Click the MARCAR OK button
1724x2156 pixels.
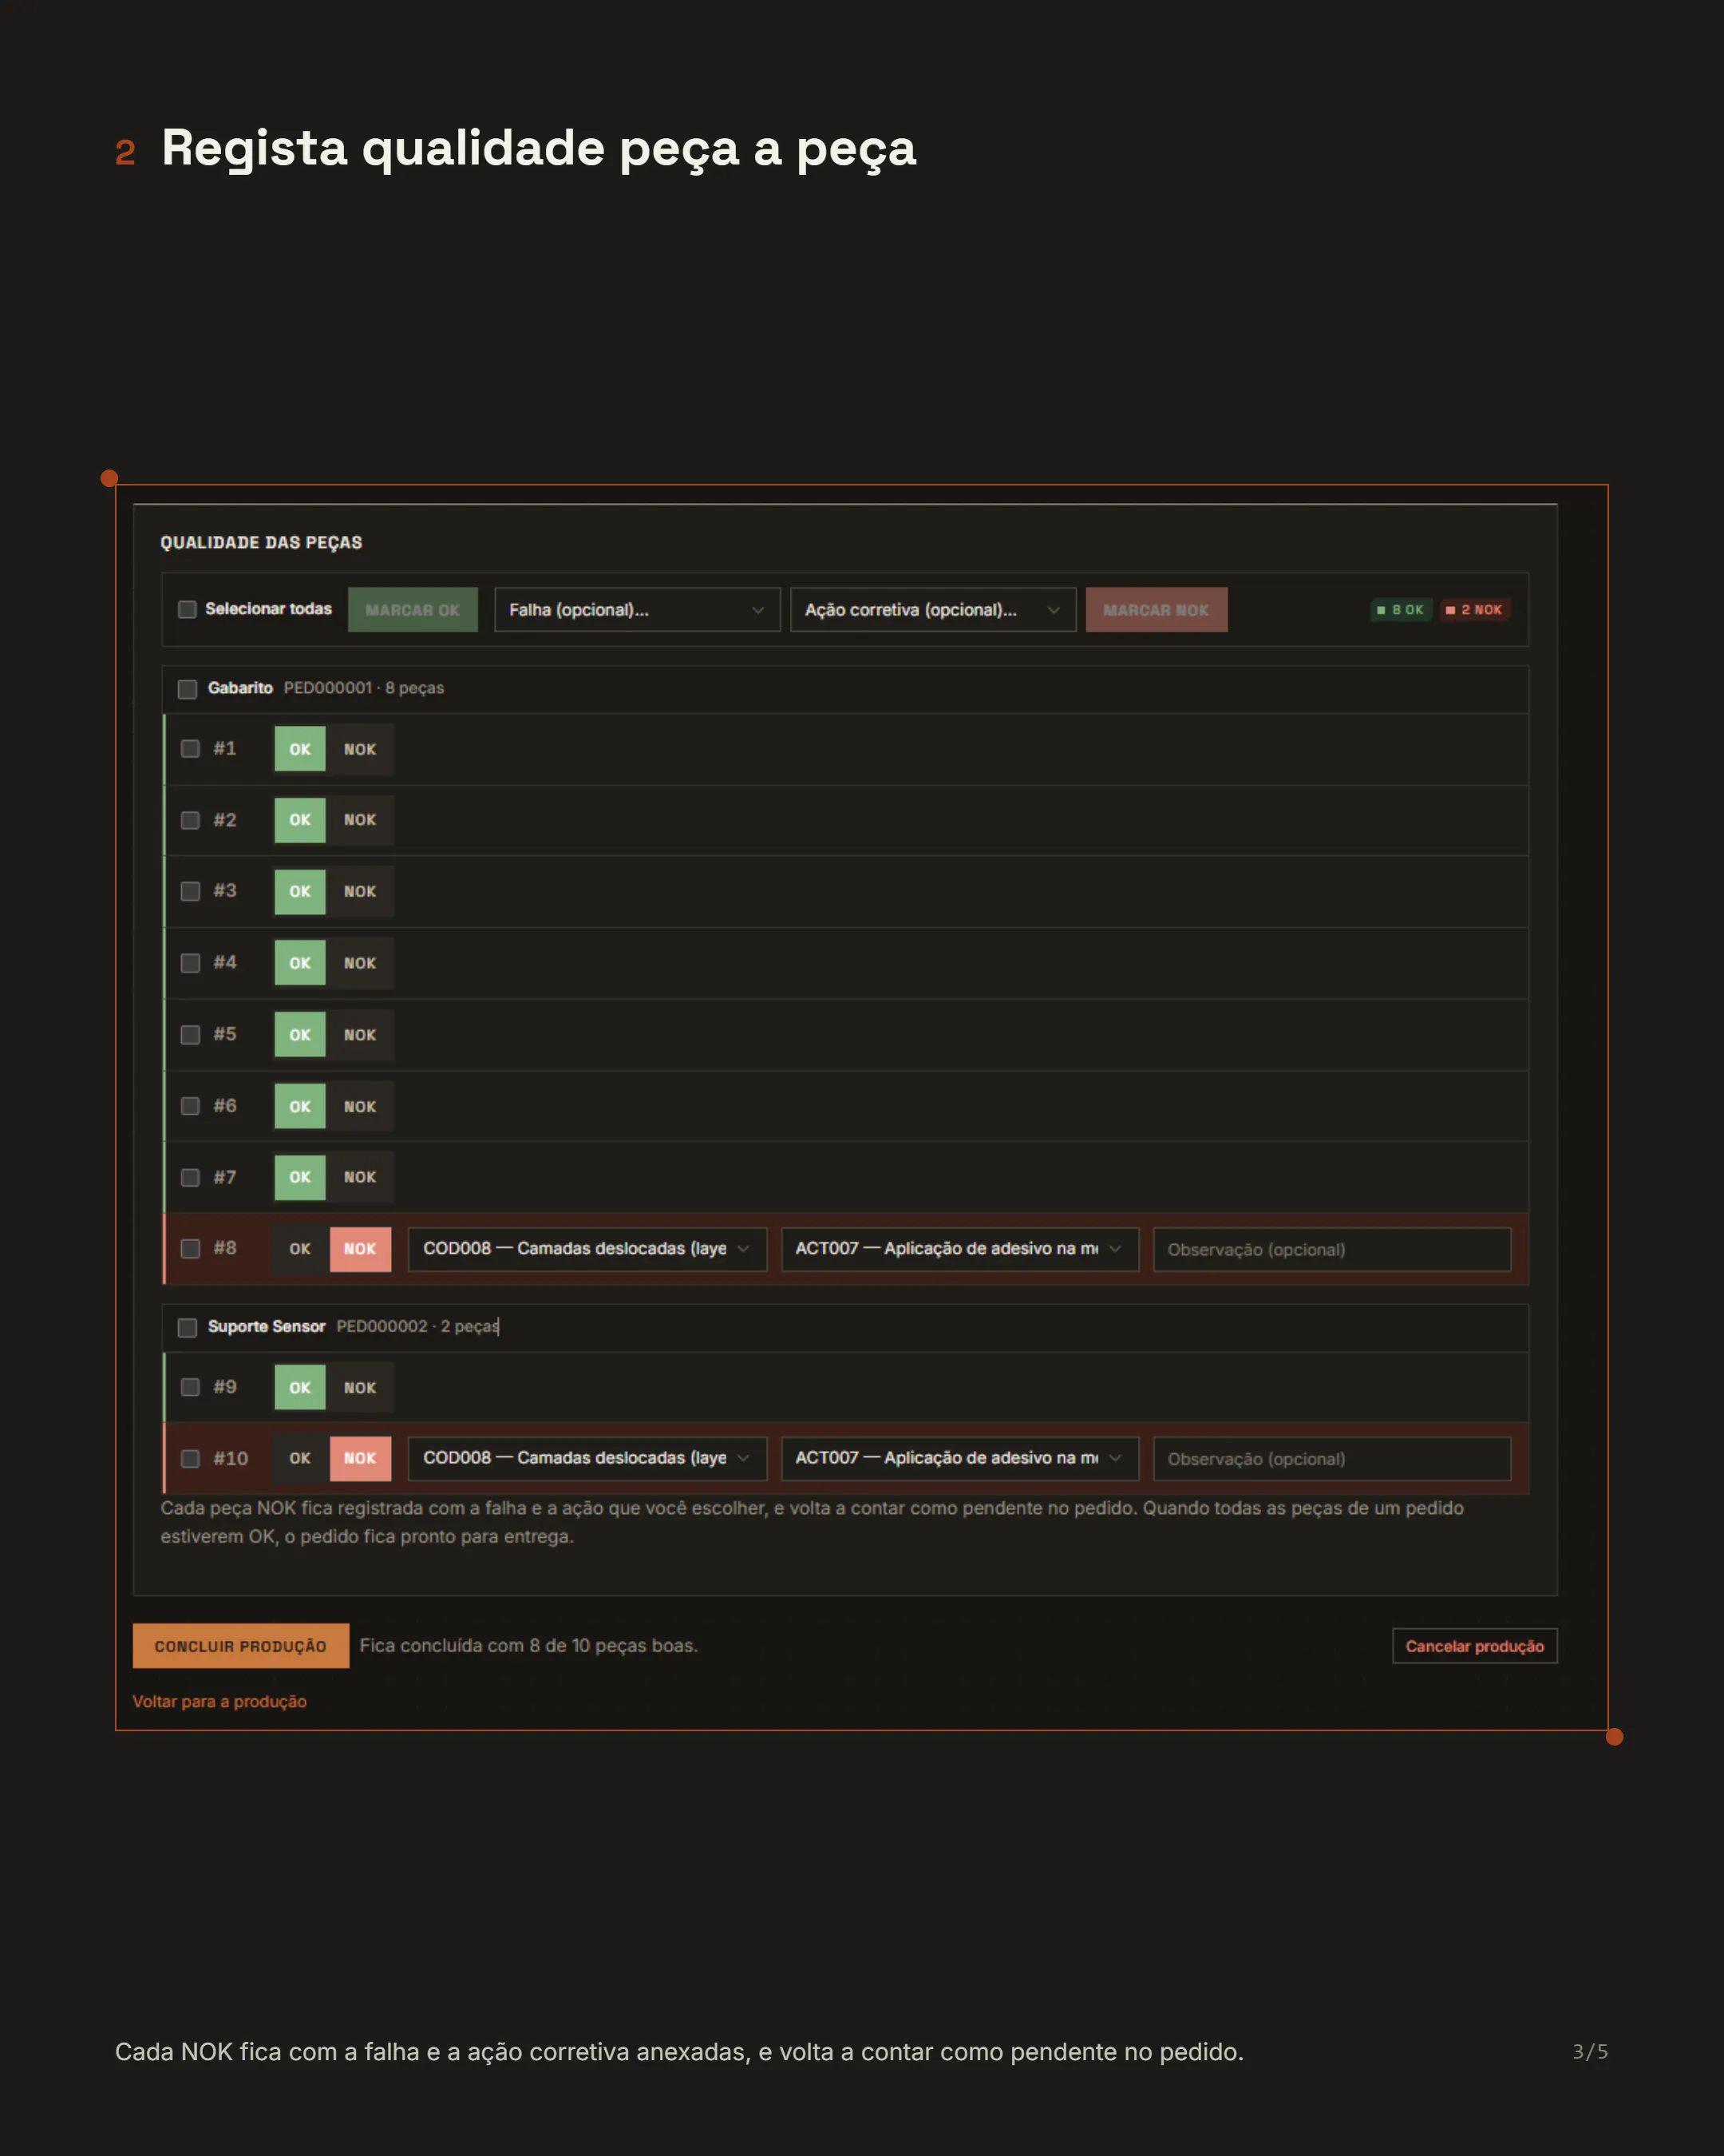click(413, 609)
